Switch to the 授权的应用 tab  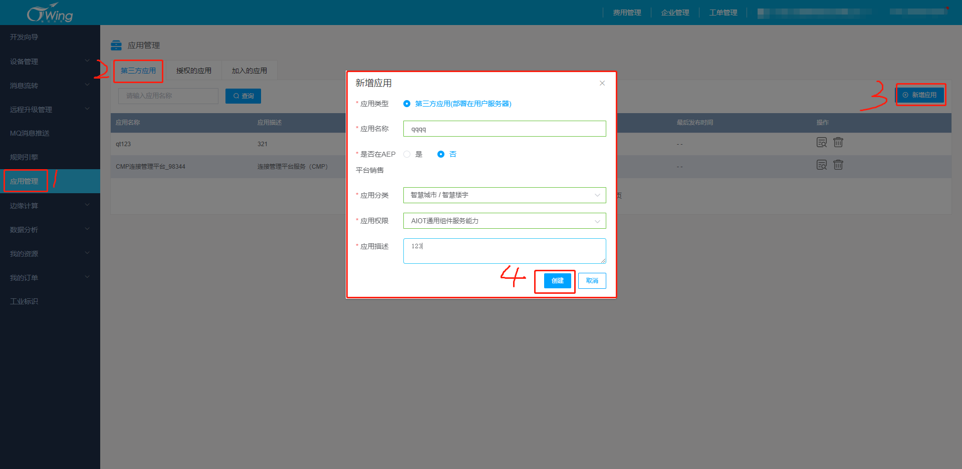click(194, 71)
